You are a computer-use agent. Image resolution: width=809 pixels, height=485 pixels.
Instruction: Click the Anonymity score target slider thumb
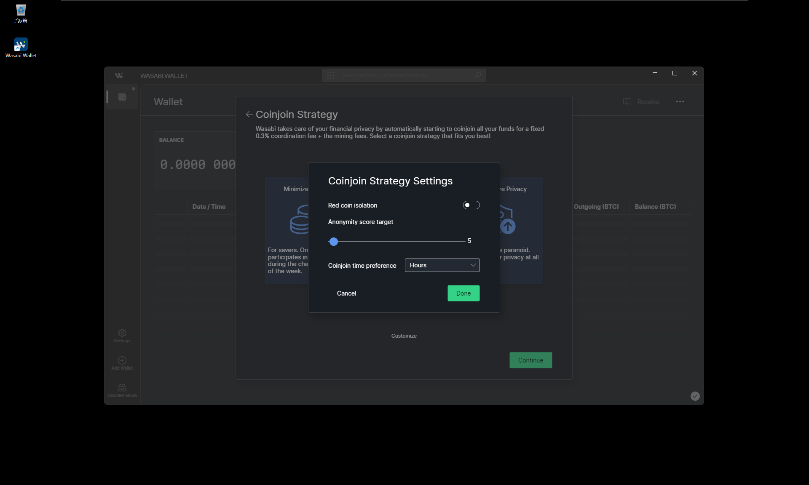[334, 242]
